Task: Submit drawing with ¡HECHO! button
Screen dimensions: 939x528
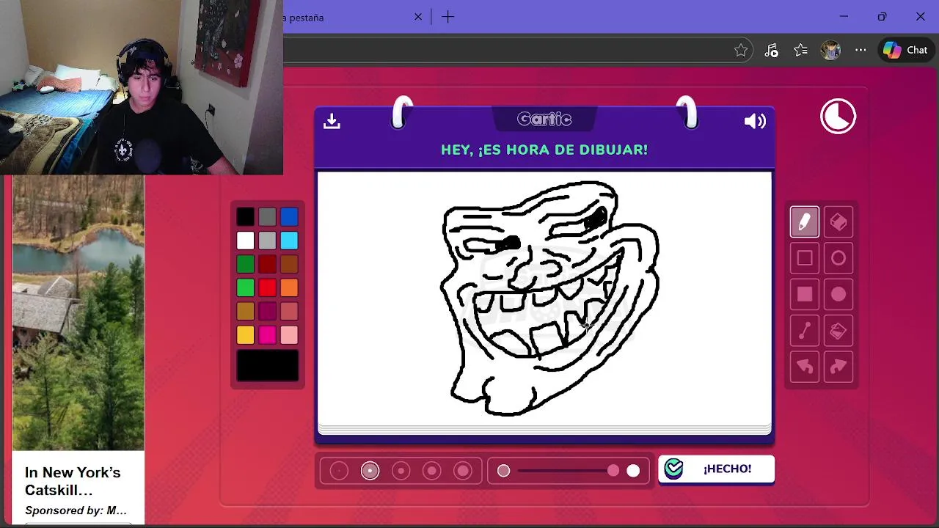Action: tap(716, 469)
